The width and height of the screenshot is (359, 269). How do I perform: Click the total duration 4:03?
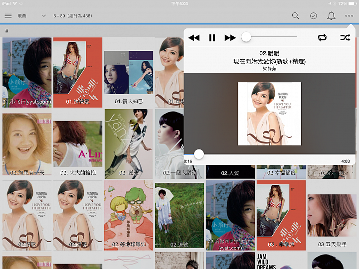(x=346, y=161)
